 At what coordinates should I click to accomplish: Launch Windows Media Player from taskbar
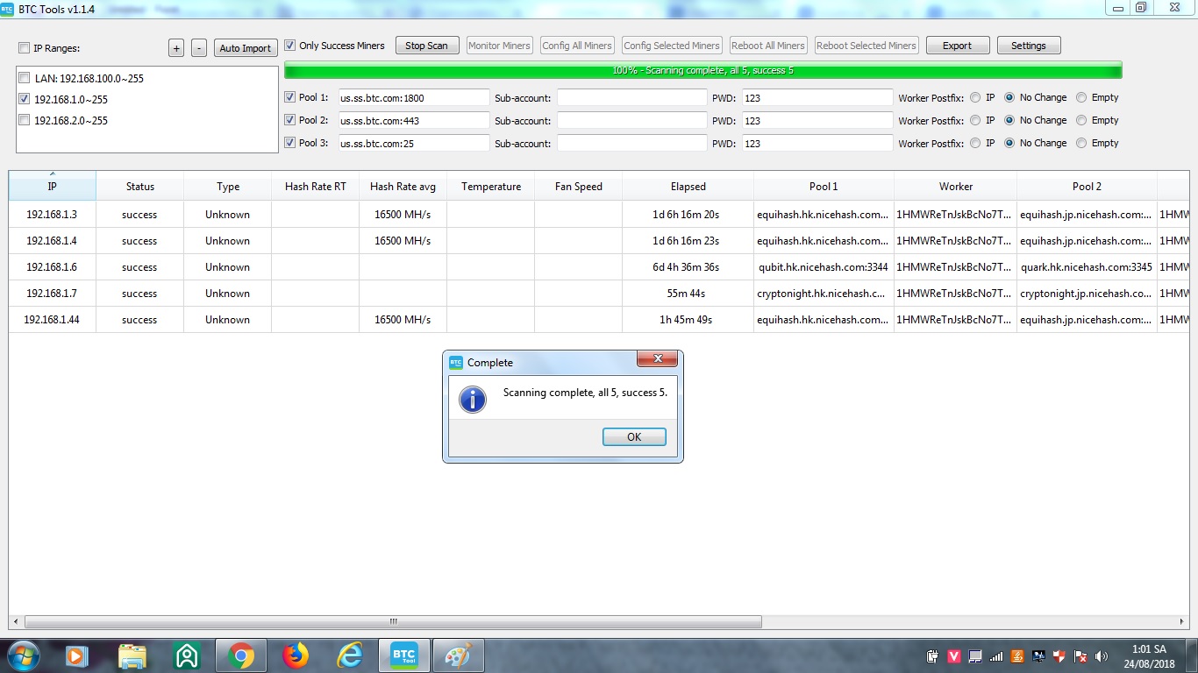pos(75,655)
